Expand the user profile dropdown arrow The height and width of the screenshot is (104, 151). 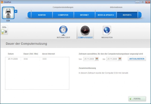(x=16, y=11)
